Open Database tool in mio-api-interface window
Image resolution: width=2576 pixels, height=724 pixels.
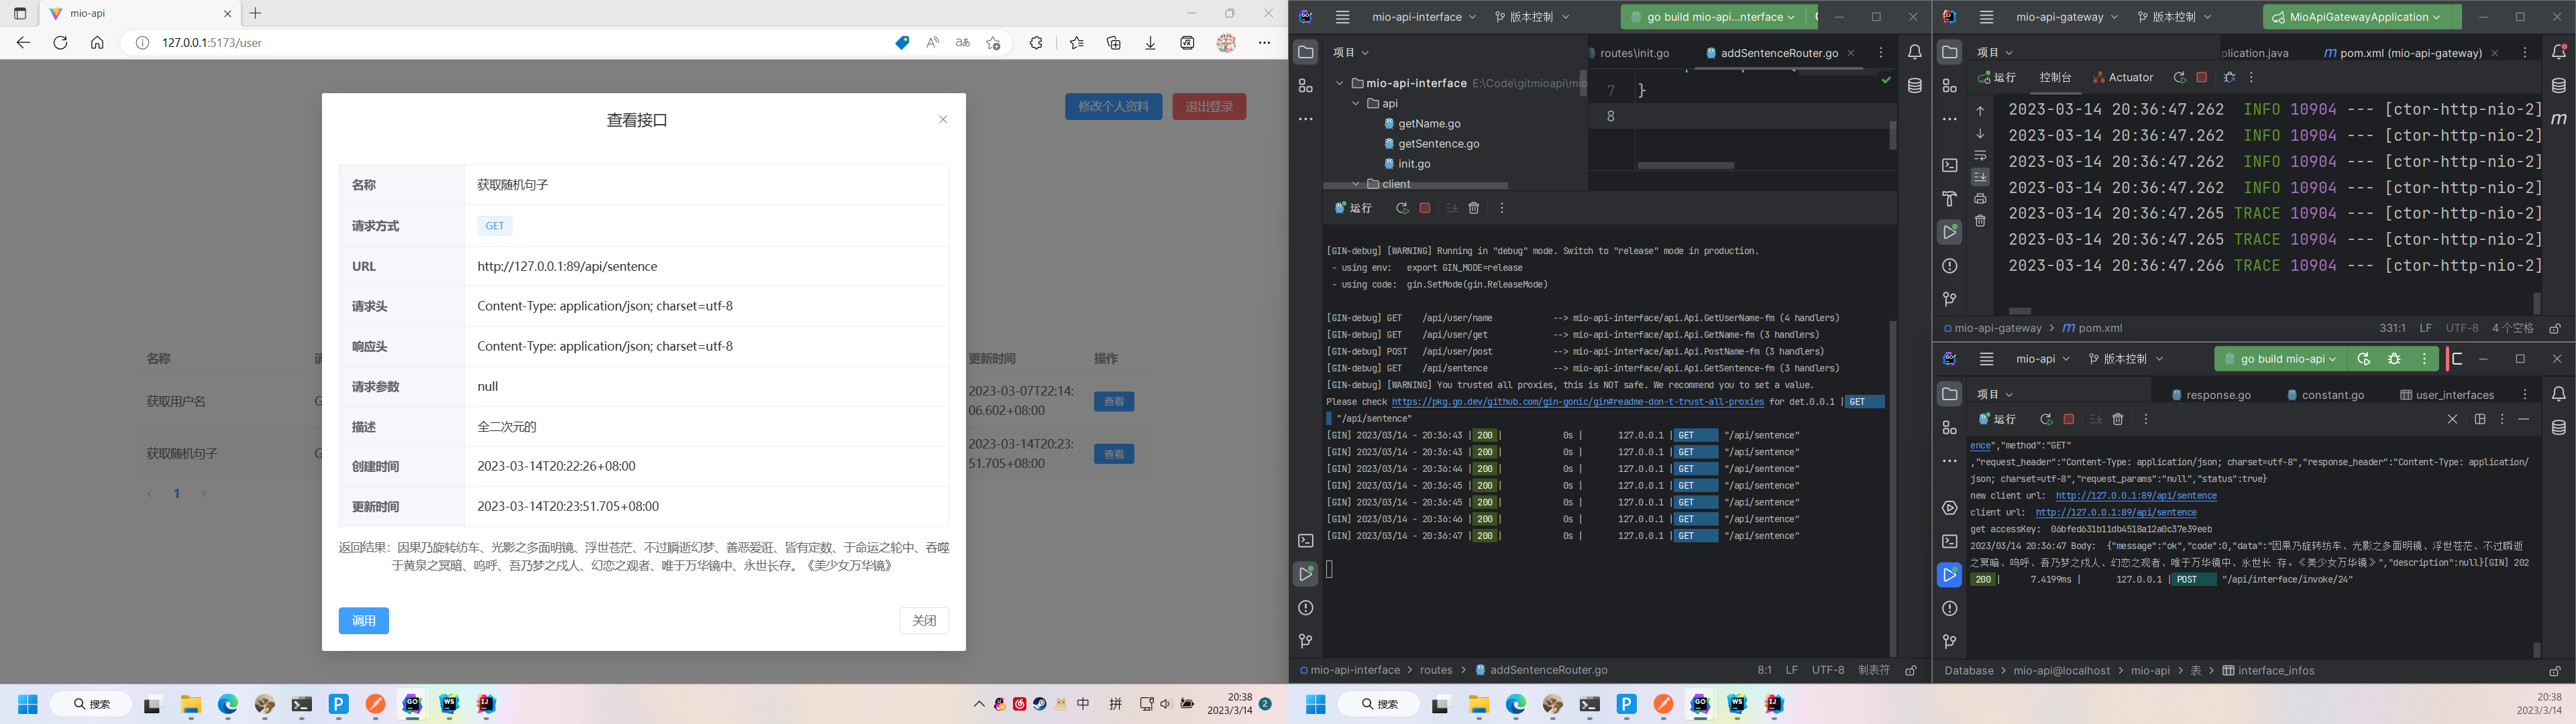click(x=1914, y=86)
